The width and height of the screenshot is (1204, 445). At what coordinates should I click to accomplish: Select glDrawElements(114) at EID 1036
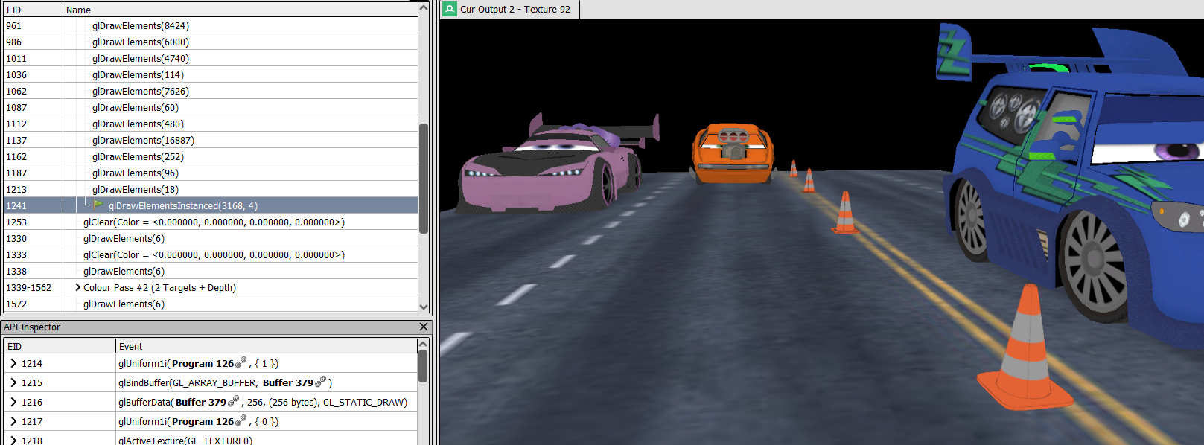(x=138, y=74)
